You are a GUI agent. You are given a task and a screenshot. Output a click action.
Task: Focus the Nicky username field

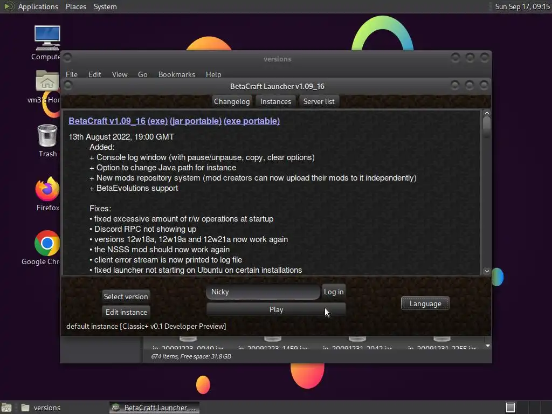pyautogui.click(x=263, y=292)
